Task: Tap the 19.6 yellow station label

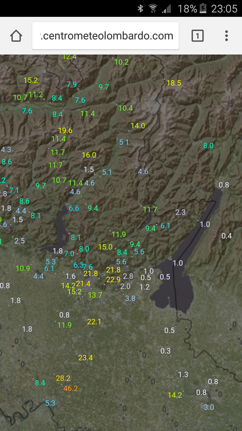Action: click(x=65, y=130)
